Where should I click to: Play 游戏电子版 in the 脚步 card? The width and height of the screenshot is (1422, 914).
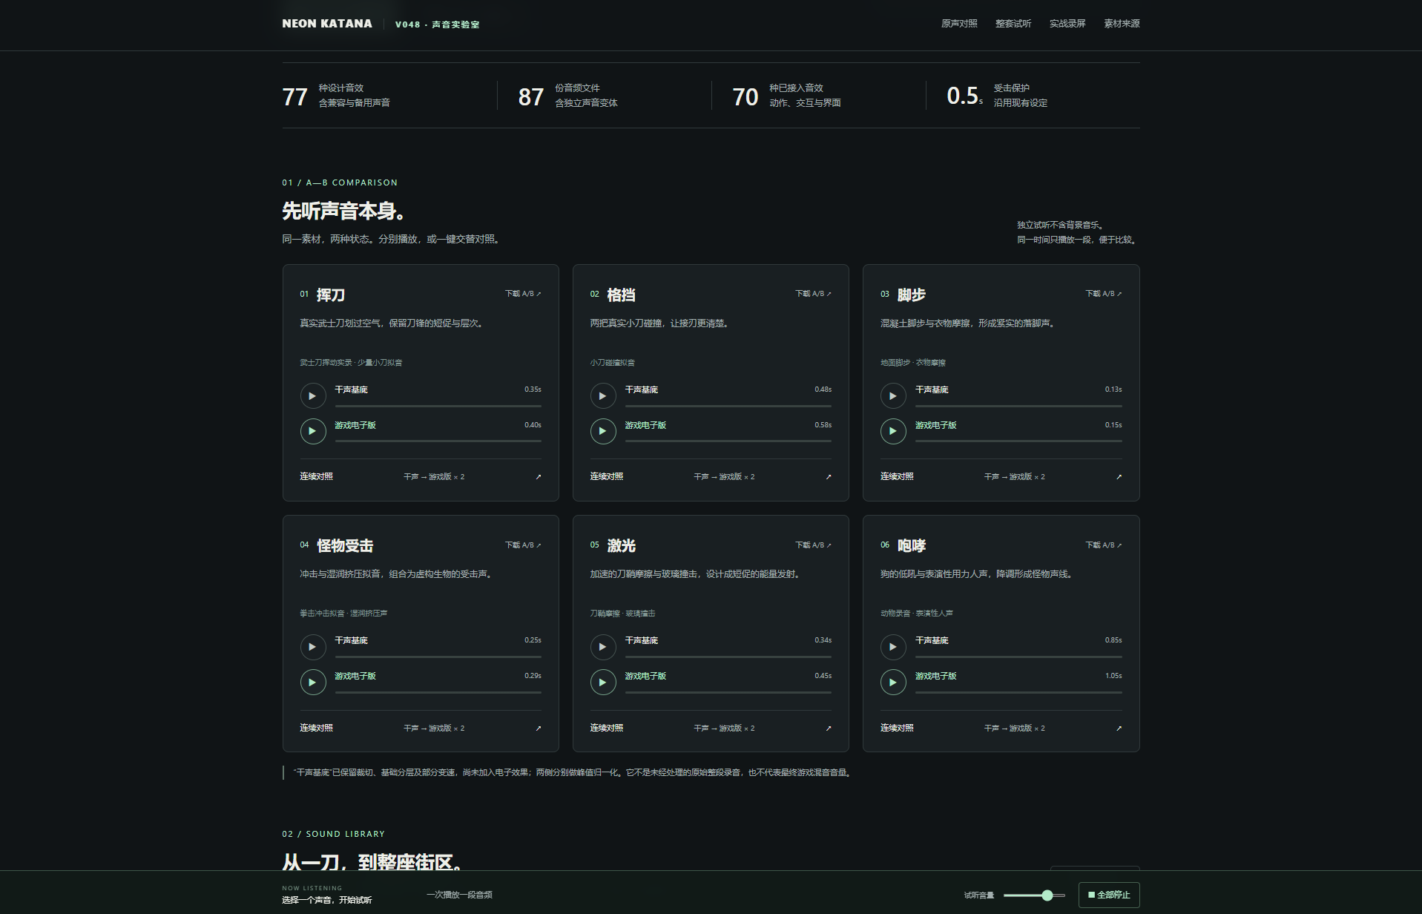pos(893,431)
